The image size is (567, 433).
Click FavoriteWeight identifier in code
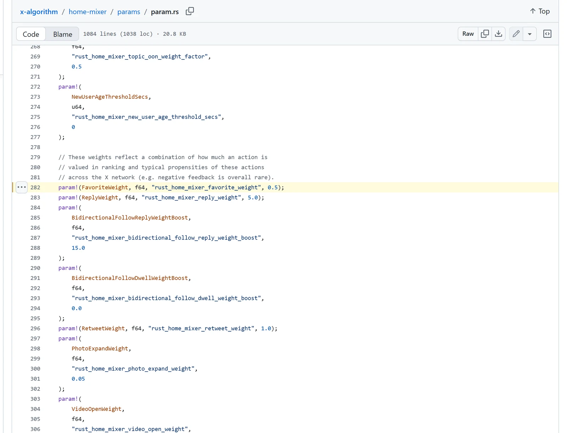tap(105, 187)
